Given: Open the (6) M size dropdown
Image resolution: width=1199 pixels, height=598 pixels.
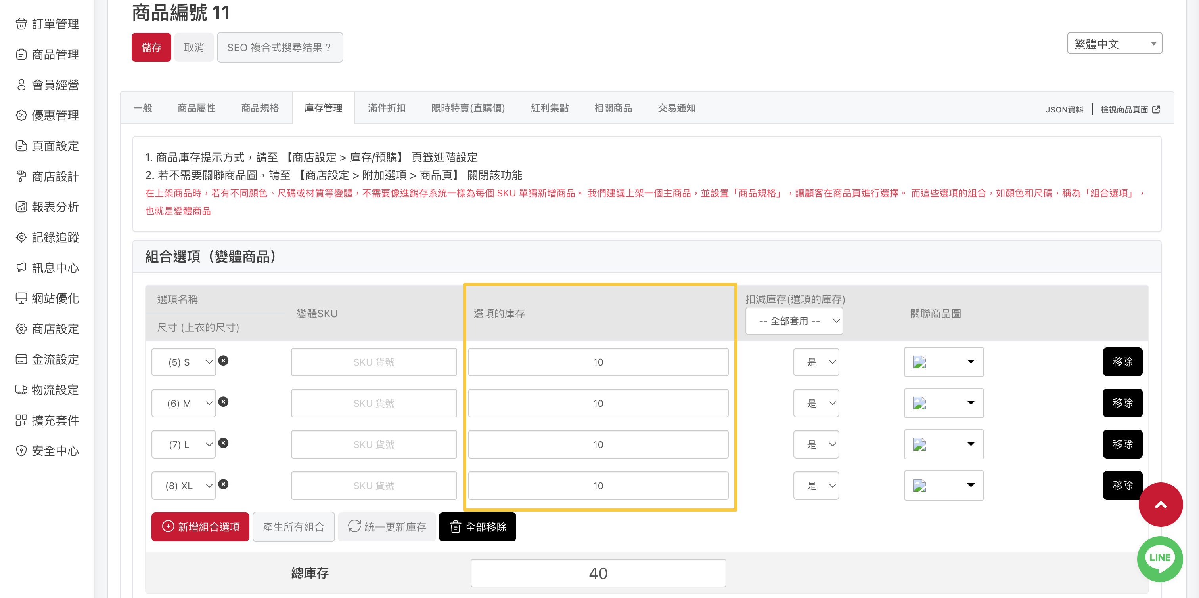Looking at the screenshot, I should click(x=184, y=403).
